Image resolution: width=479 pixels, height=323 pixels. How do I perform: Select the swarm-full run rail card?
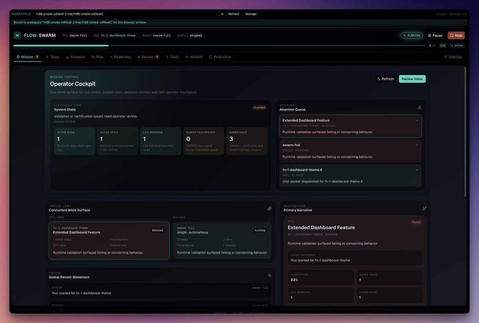pos(222,241)
